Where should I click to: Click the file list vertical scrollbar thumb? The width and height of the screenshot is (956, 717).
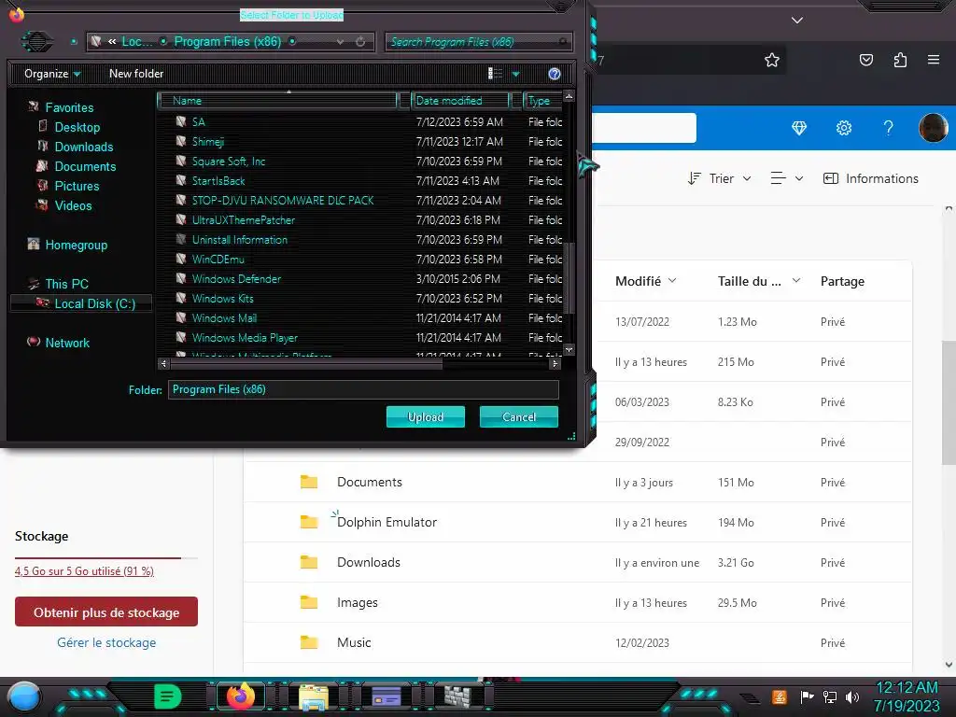point(569,277)
